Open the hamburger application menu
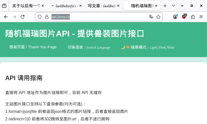 click(x=201, y=17)
